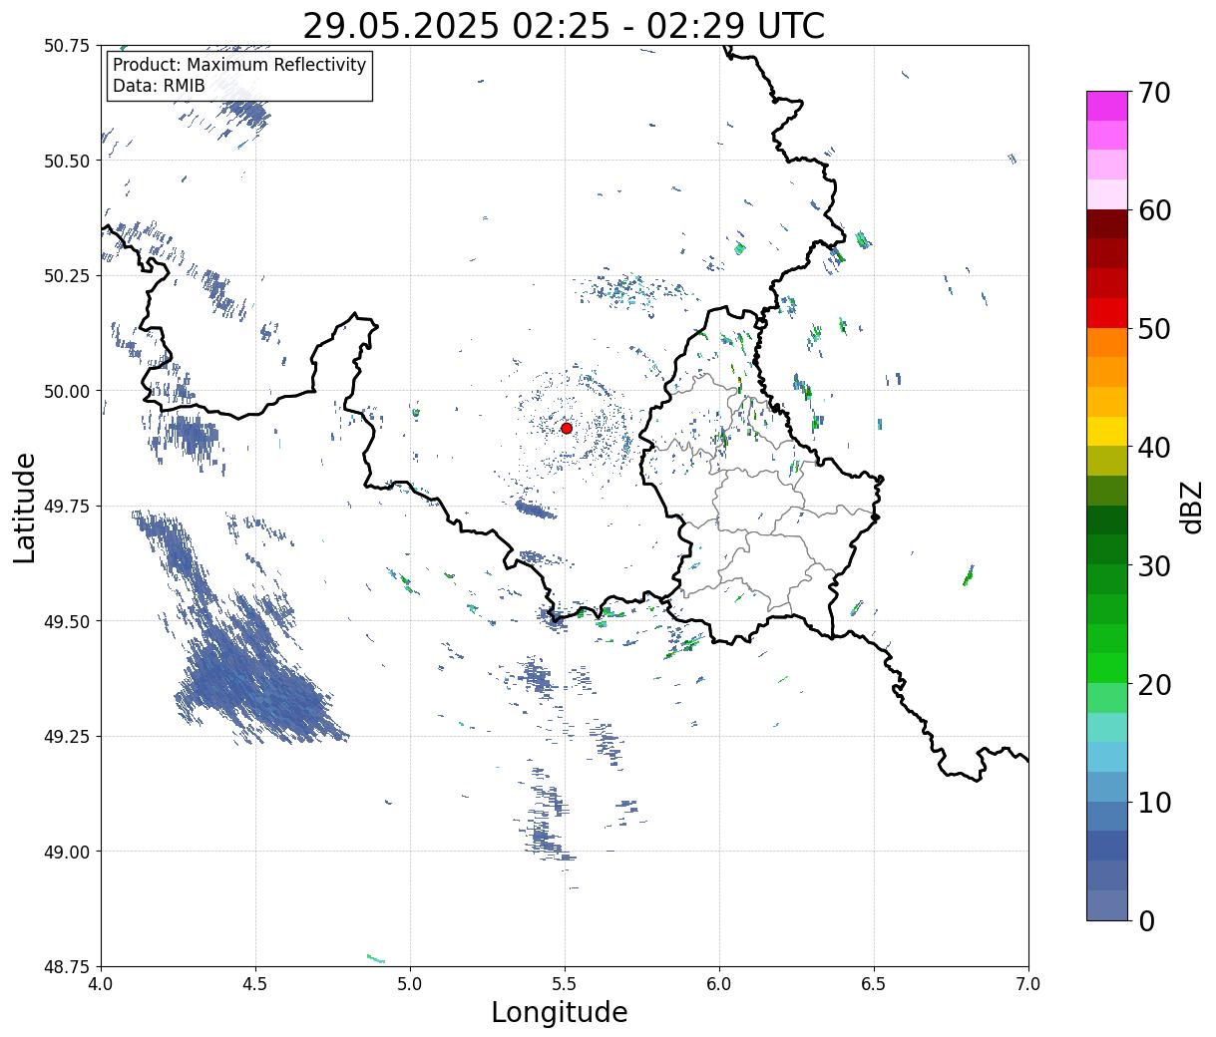Click the latitude tick label 48.75

pyautogui.click(x=67, y=966)
